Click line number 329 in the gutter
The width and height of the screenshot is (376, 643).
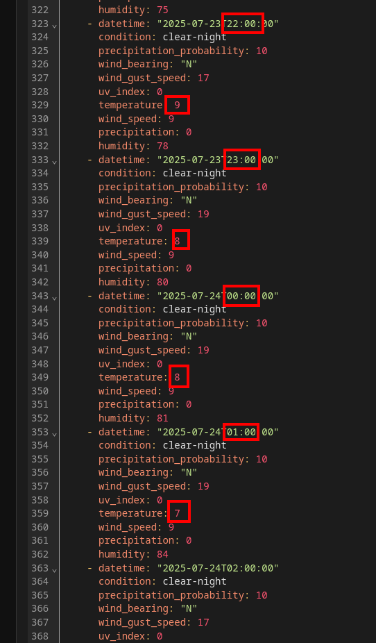pos(40,105)
